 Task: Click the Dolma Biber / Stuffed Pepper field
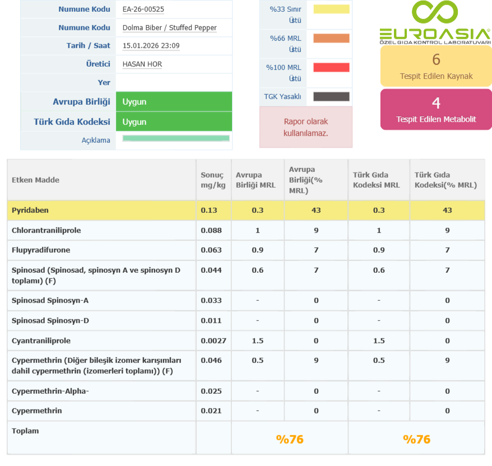tap(169, 28)
